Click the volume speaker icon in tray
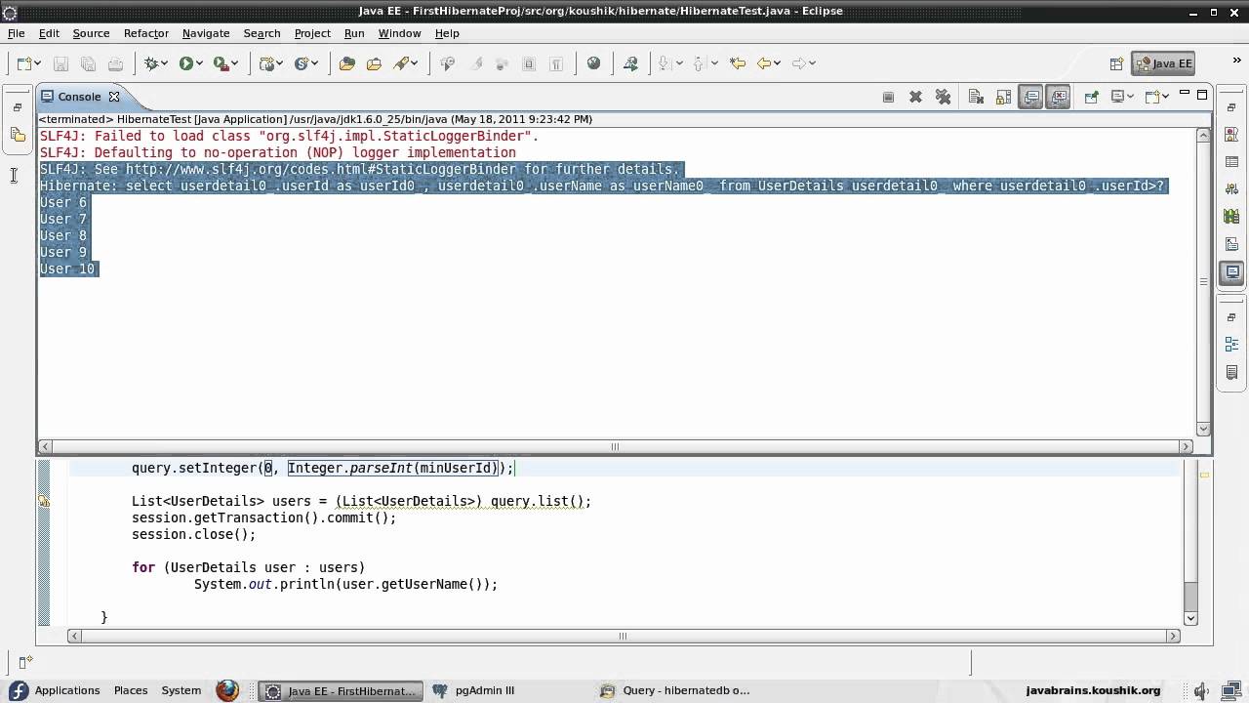 1201,690
